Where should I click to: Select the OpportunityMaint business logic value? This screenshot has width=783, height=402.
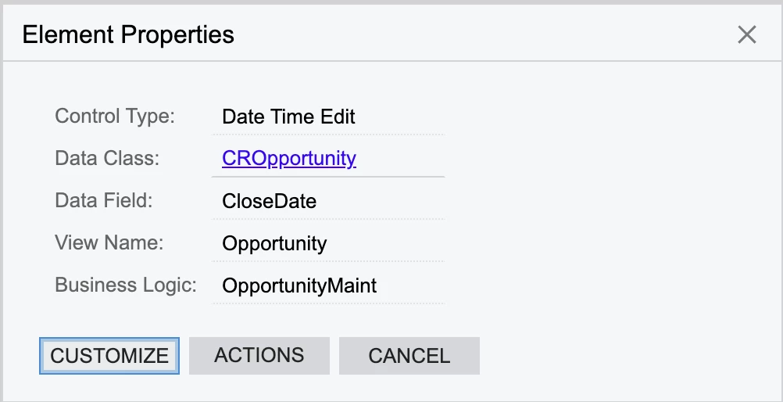[299, 285]
